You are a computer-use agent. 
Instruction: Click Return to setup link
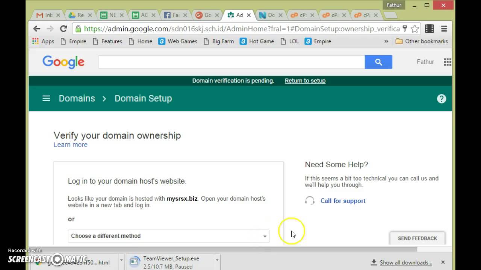(x=305, y=81)
